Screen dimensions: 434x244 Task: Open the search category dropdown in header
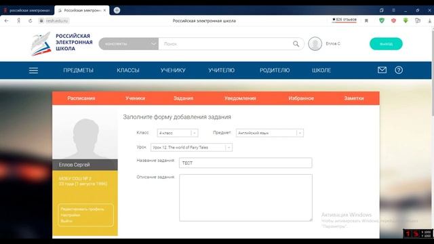(128, 43)
